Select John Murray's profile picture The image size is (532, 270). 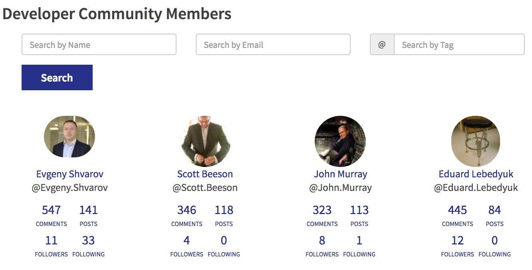pyautogui.click(x=340, y=141)
